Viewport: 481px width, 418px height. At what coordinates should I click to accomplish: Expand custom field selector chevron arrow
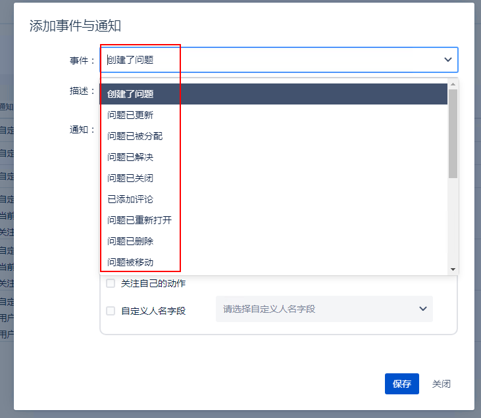click(423, 309)
